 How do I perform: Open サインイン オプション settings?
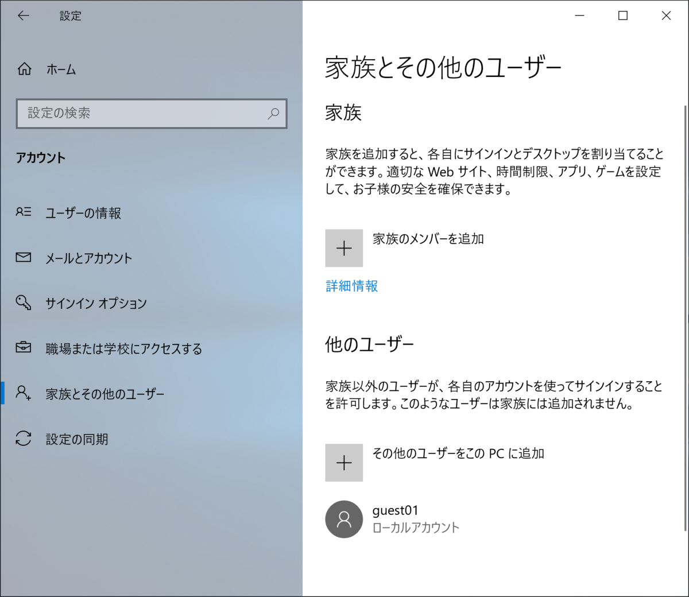[x=95, y=303]
